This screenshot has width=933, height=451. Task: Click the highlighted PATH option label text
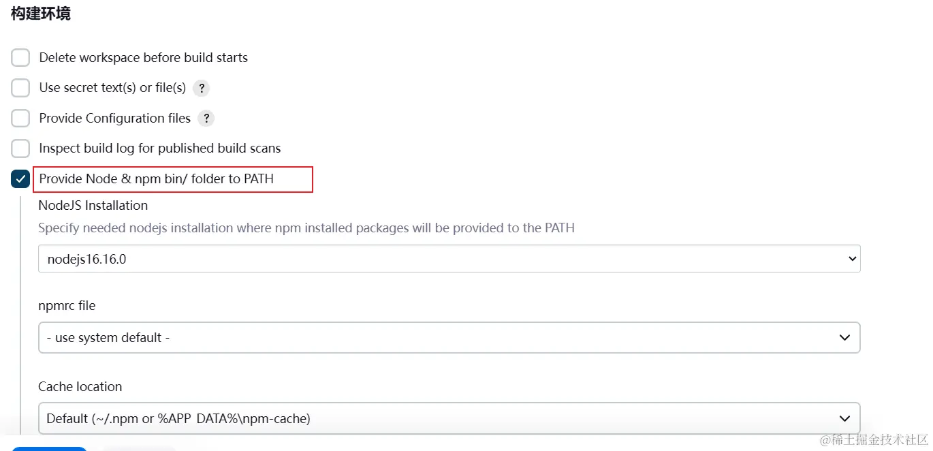coord(156,178)
